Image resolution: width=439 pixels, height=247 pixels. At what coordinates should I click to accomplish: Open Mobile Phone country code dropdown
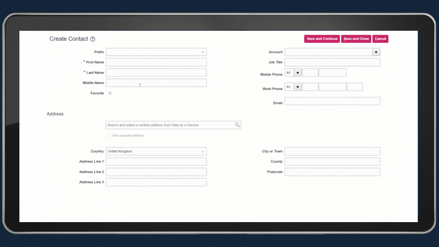[298, 73]
